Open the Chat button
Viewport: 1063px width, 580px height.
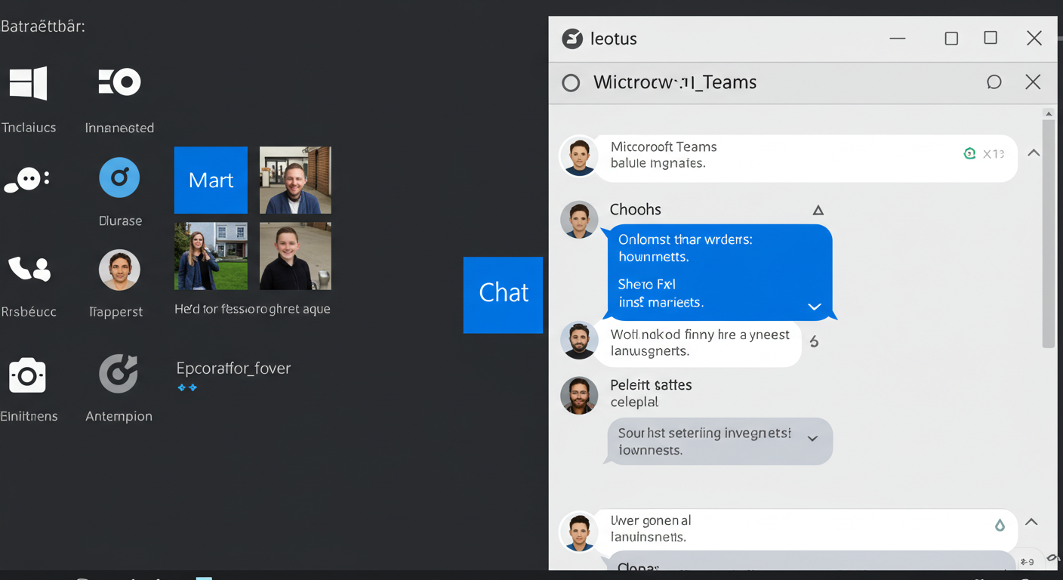(503, 295)
